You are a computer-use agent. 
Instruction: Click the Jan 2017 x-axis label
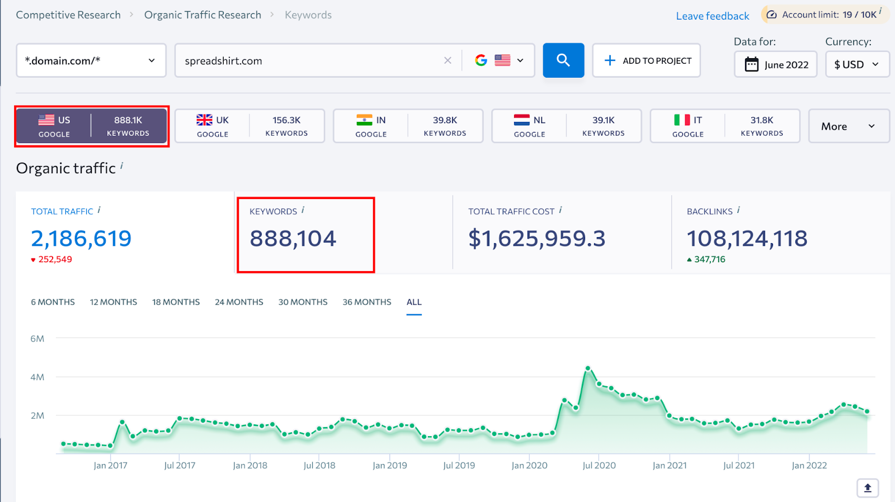(110, 465)
